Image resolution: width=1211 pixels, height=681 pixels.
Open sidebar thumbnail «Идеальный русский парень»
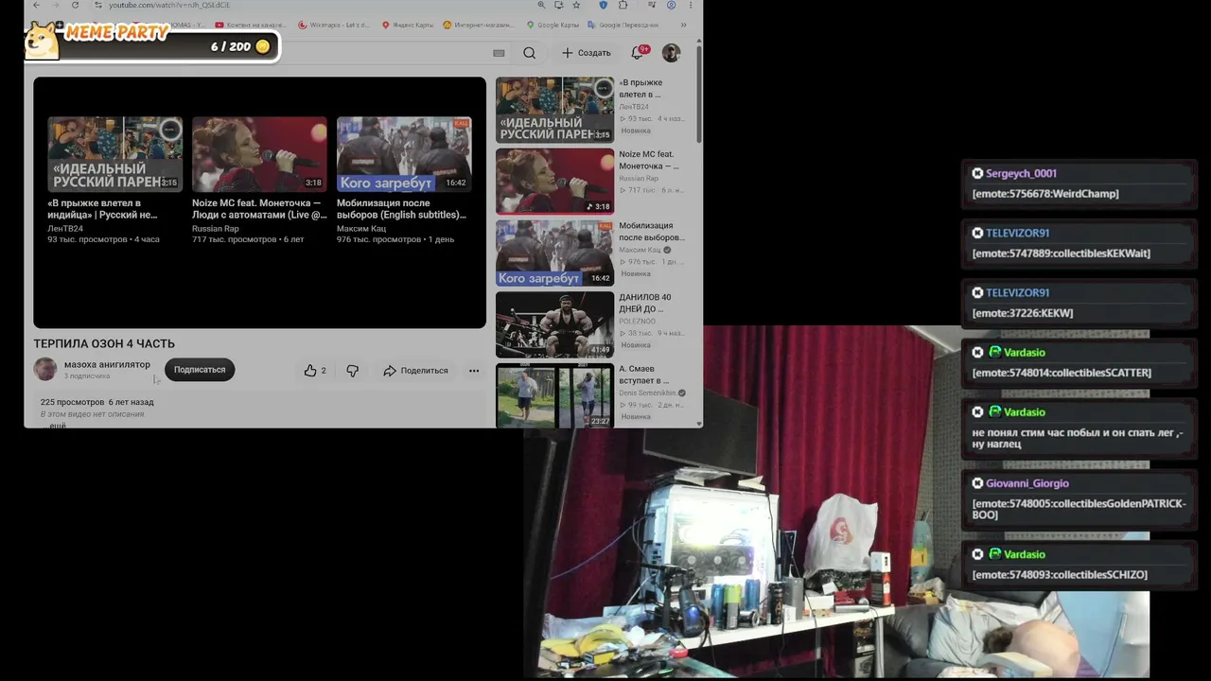555,110
